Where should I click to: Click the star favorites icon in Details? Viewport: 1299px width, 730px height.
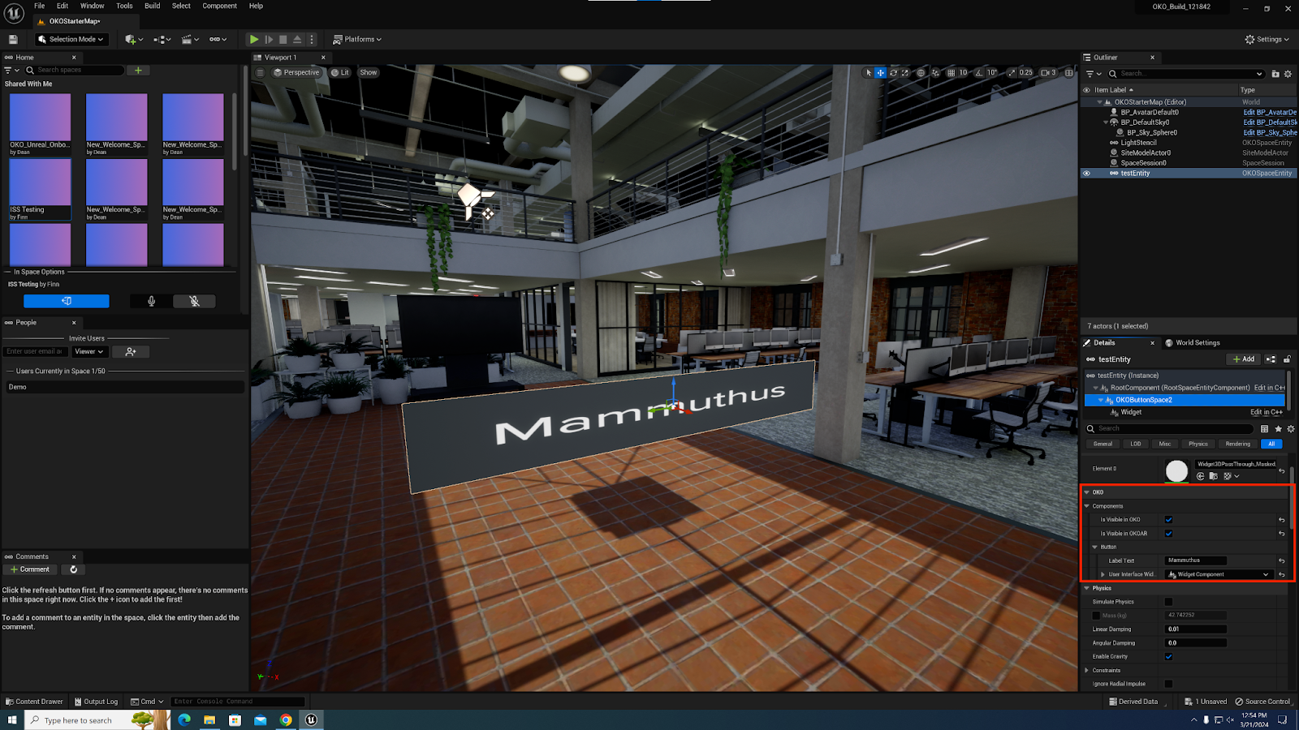(1278, 429)
